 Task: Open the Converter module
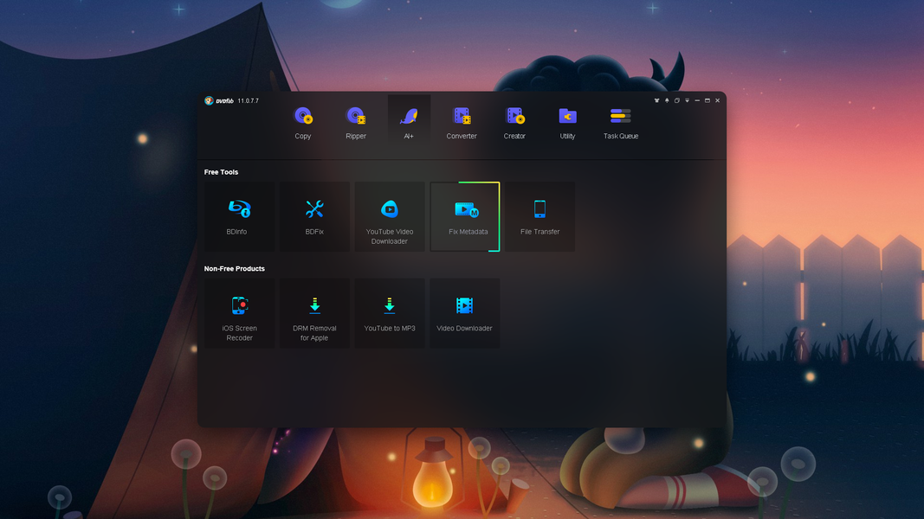[x=462, y=122]
